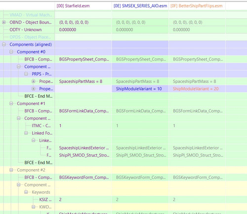Expand the Prope... row with SpaceshipPartMass
247x214 pixels.
34,81
